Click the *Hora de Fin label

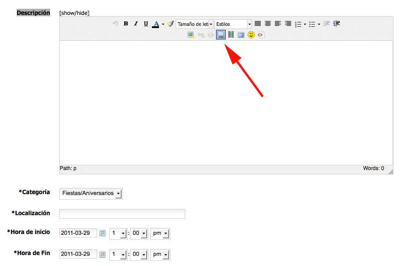[32, 253]
